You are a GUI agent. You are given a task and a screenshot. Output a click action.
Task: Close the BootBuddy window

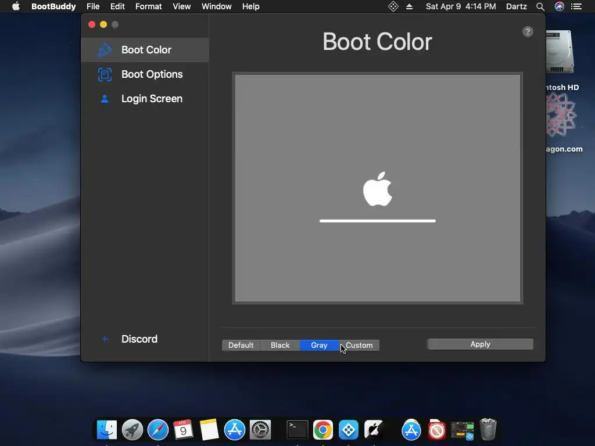click(92, 24)
